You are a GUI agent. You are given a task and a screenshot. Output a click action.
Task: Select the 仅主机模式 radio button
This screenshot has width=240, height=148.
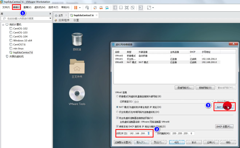click(117, 112)
